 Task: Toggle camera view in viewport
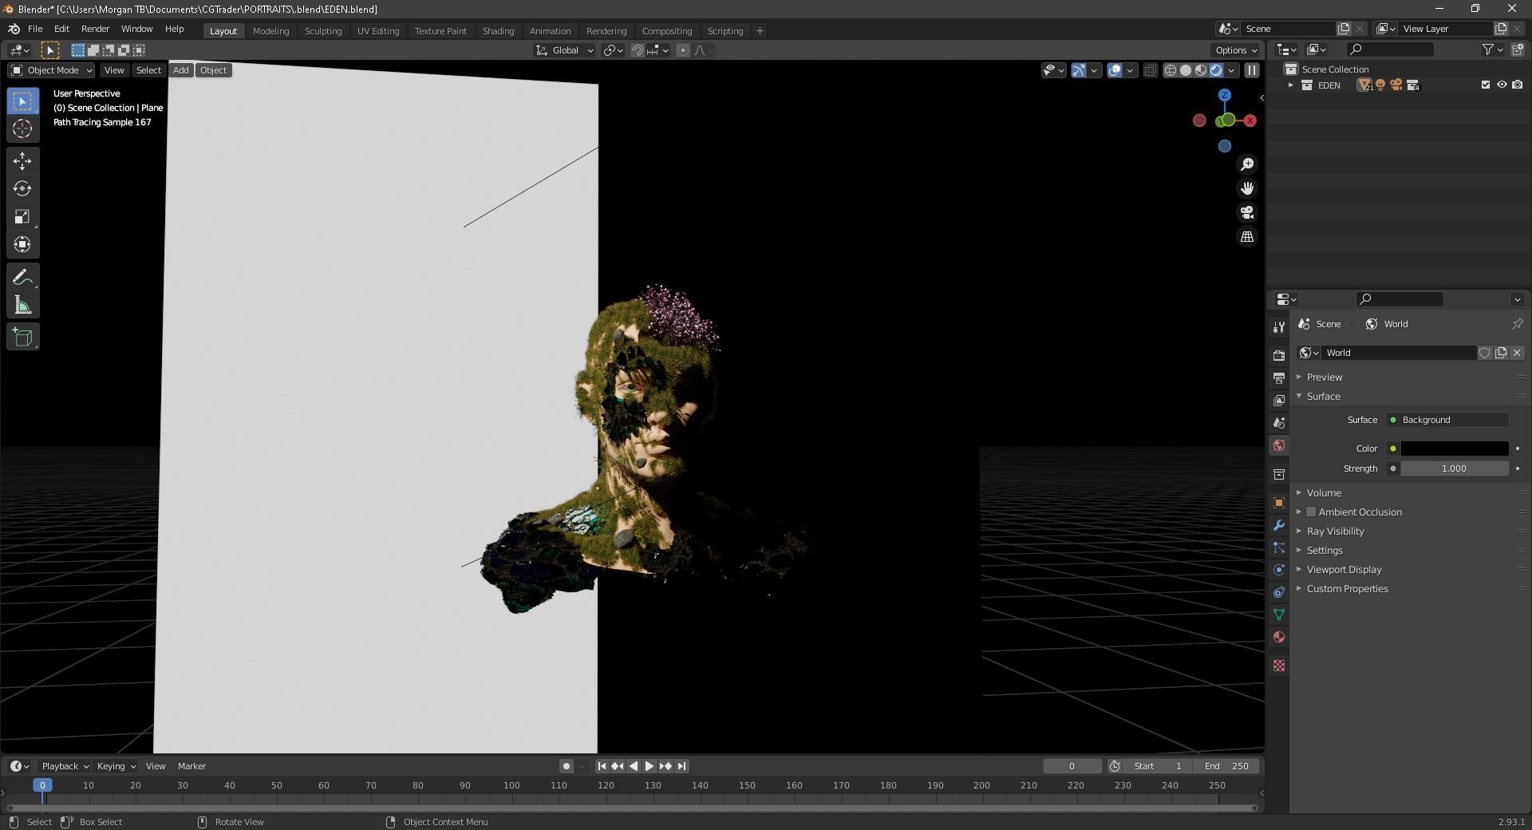[x=1246, y=213]
